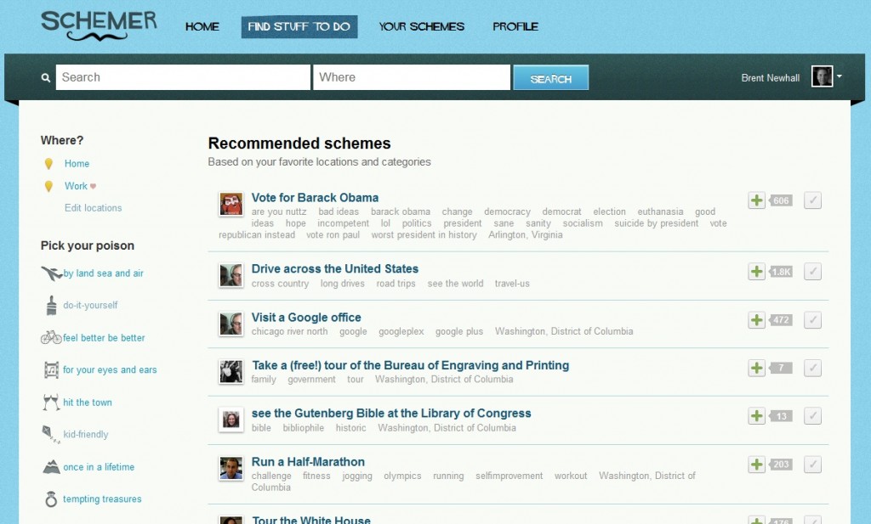Click the airplane icon beside by land sea and air
The height and width of the screenshot is (524, 871).
(x=51, y=273)
